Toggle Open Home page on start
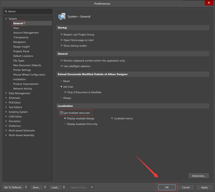Image resolution: width=215 pixels, height=192 pixels. pos(61,40)
